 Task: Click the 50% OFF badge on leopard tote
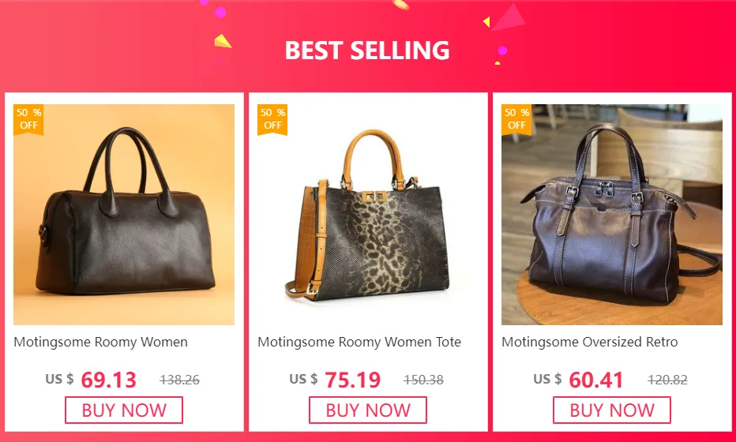click(x=272, y=119)
